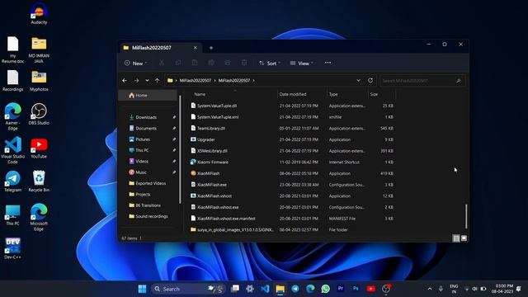Open Documents in navigation pane
This screenshot has height=297, width=528.
pos(146,129)
